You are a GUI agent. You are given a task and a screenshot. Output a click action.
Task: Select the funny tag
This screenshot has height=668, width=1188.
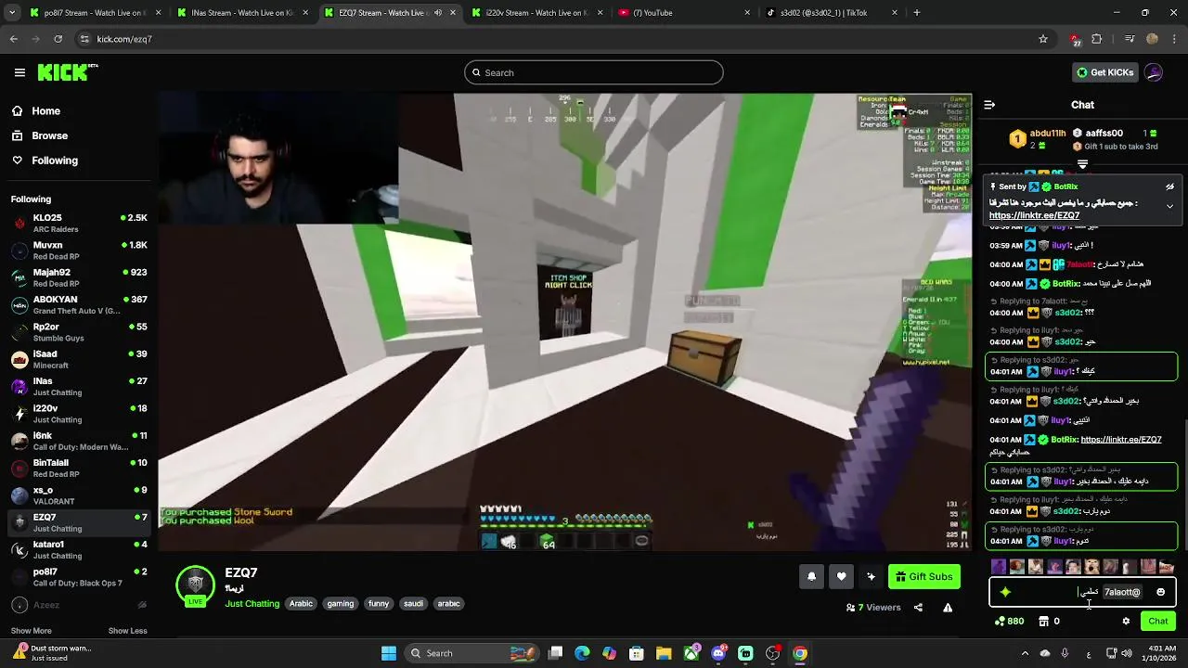(379, 603)
